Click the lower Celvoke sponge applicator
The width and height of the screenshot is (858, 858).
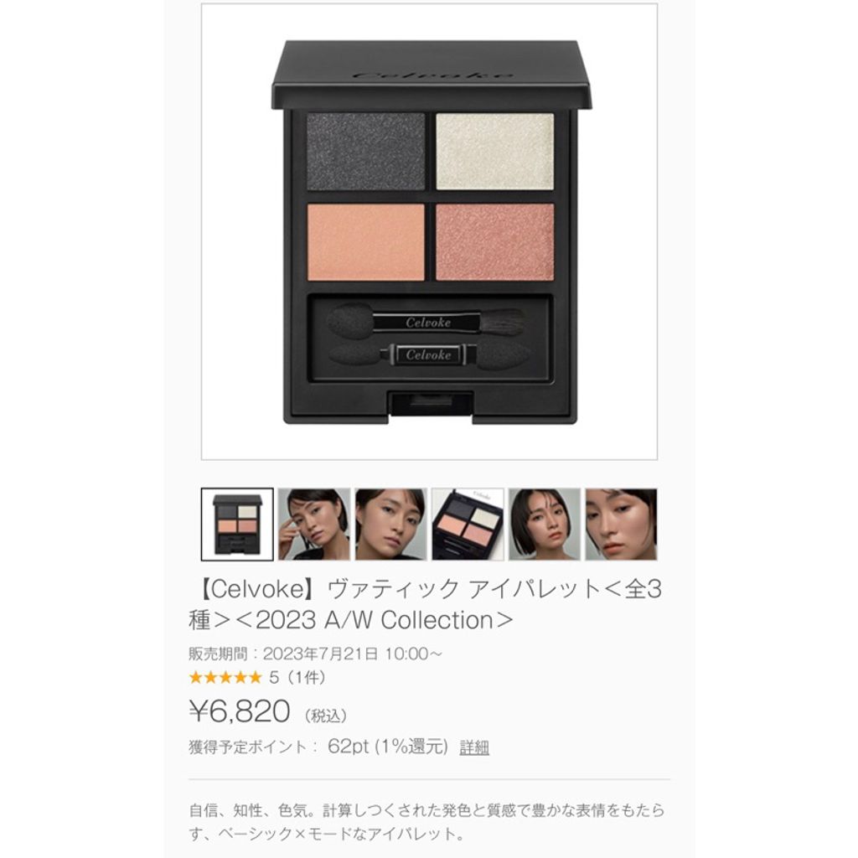(429, 354)
